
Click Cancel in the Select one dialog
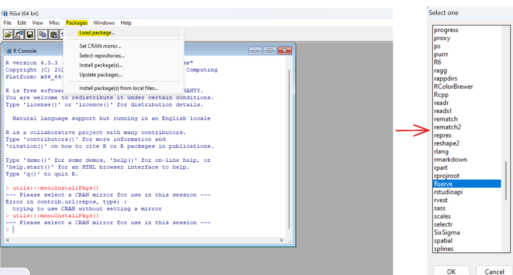(x=494, y=271)
